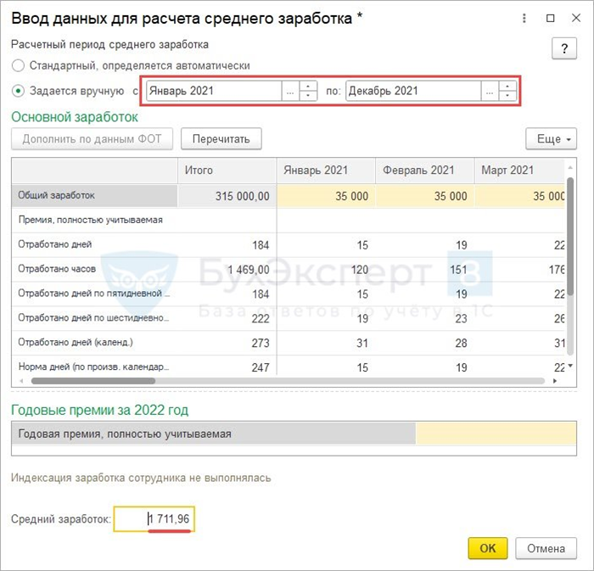Click the Январь 2021 column header
This screenshot has width=594, height=571.
(326, 171)
